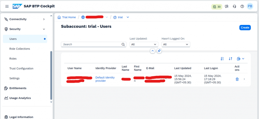Click the 17:18:29 last logon cell

coord(213,79)
